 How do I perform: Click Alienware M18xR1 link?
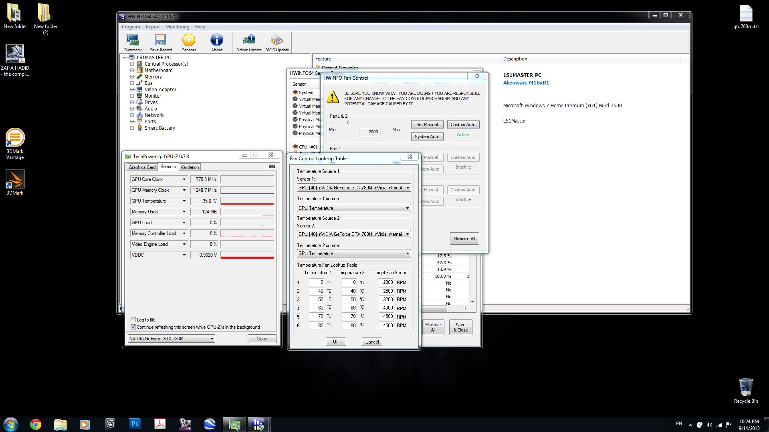click(x=526, y=83)
